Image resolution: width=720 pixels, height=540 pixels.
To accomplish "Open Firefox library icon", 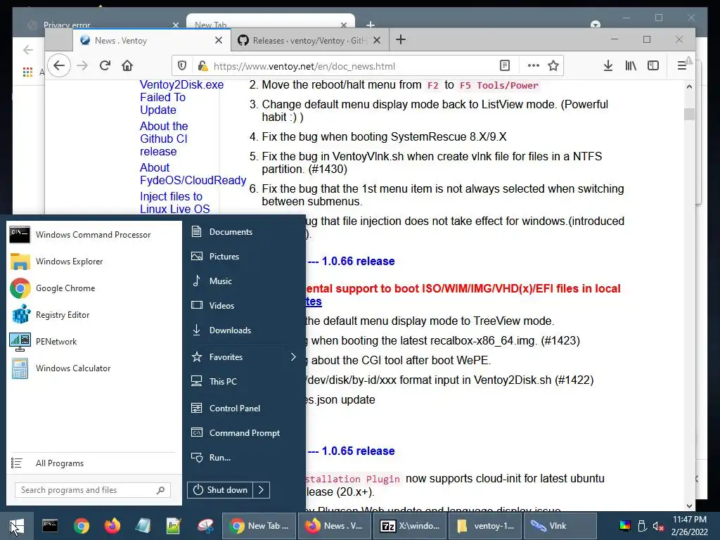I will pyautogui.click(x=631, y=65).
